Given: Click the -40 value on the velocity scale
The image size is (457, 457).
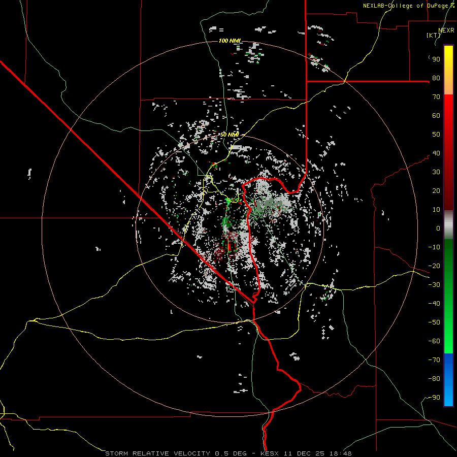Looking at the screenshot, I should click(434, 304).
